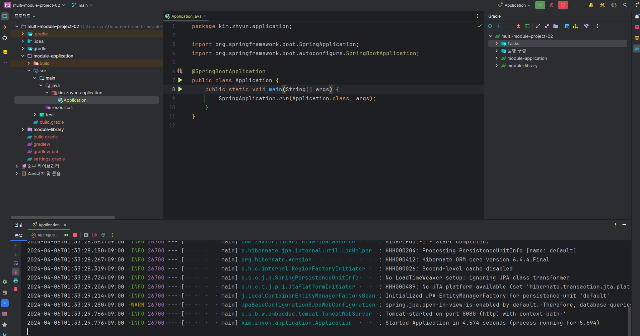Open settings.gradle file
The image size is (640, 336).
pos(49,159)
